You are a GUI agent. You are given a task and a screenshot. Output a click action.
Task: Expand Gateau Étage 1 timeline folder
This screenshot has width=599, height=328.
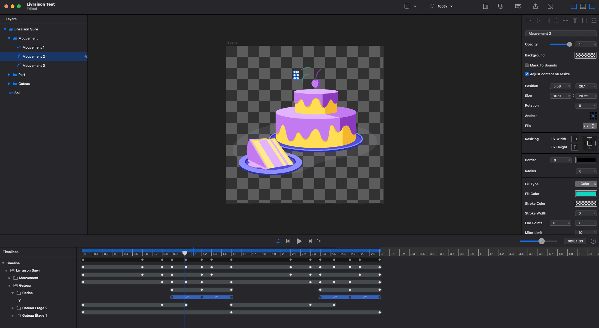point(13,316)
